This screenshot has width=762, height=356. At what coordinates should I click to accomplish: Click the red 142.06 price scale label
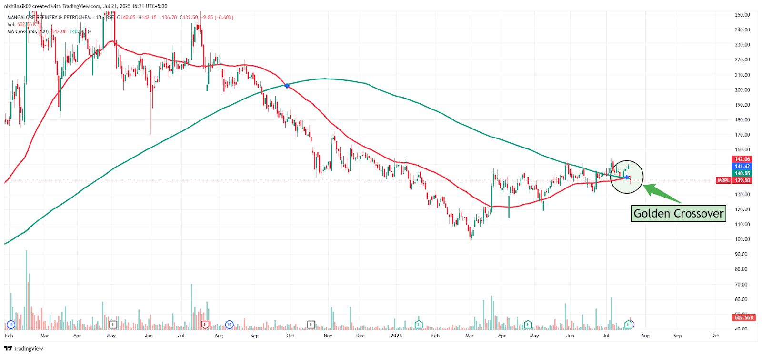pos(742,159)
